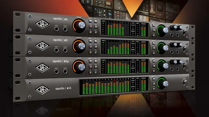This screenshot has width=209, height=117.
Task: Toggle the +48V phantom button on Apollo x8p
Action: click(x=90, y=67)
